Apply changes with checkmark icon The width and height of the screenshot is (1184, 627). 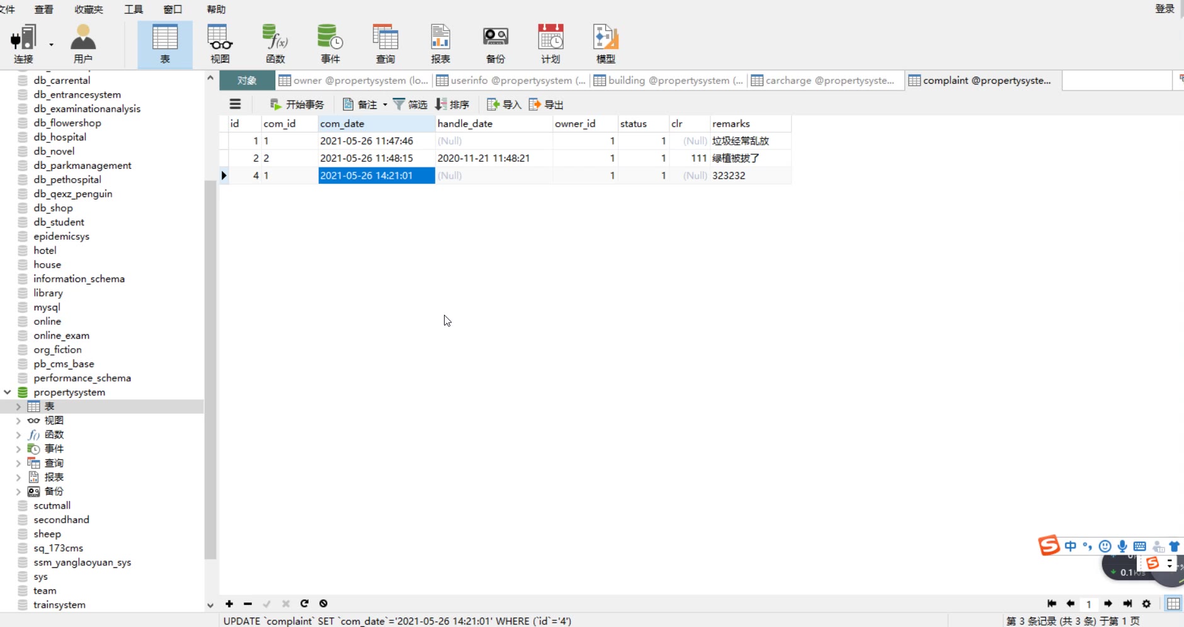click(266, 604)
